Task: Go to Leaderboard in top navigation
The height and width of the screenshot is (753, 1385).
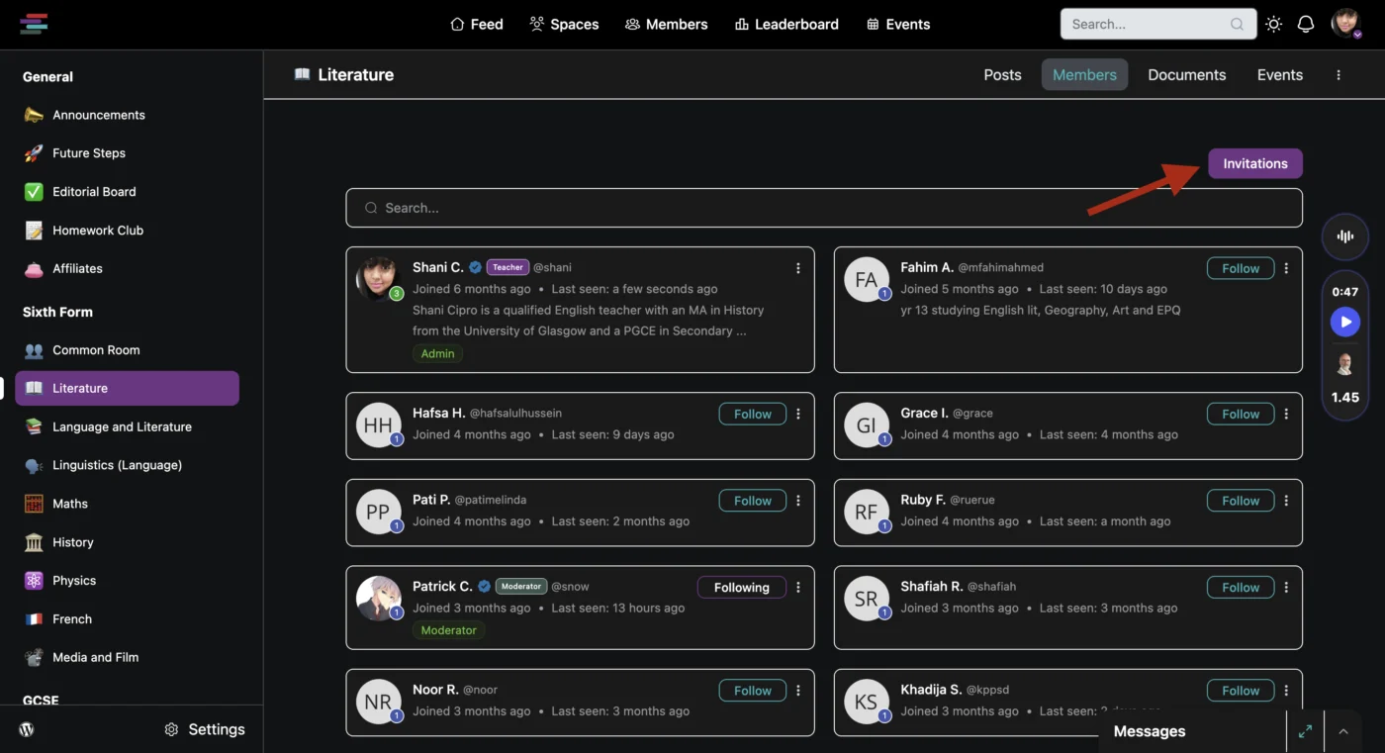Action: (x=786, y=25)
